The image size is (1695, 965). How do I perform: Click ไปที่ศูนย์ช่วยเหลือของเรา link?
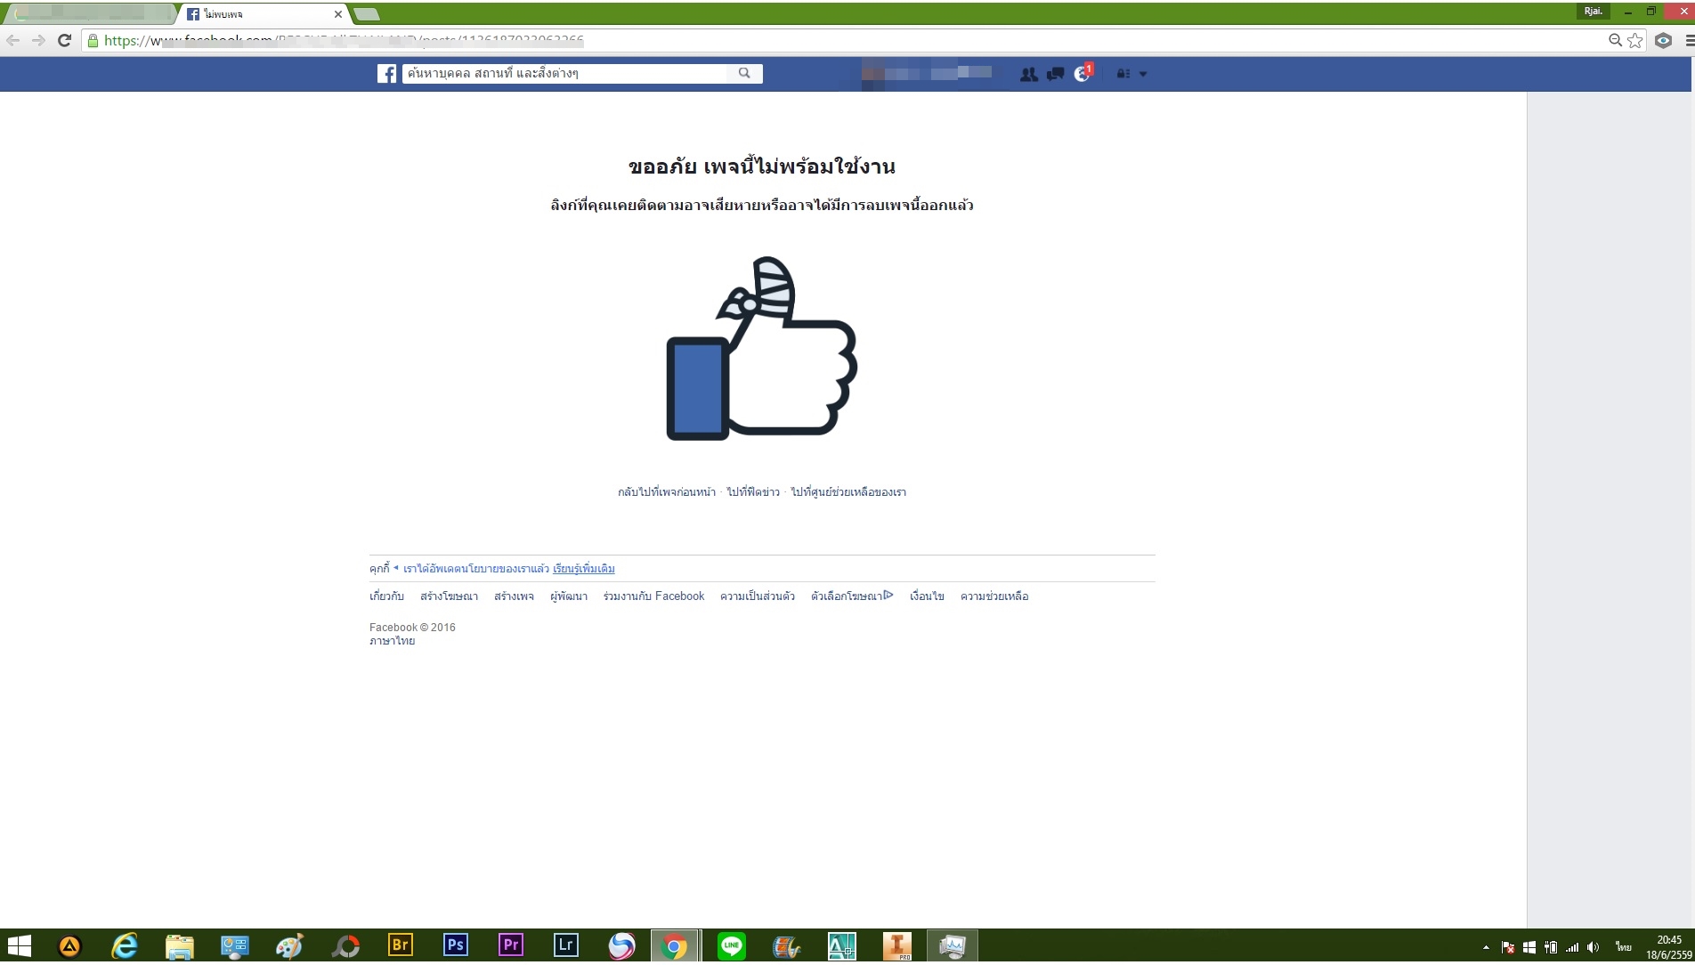coord(848,492)
